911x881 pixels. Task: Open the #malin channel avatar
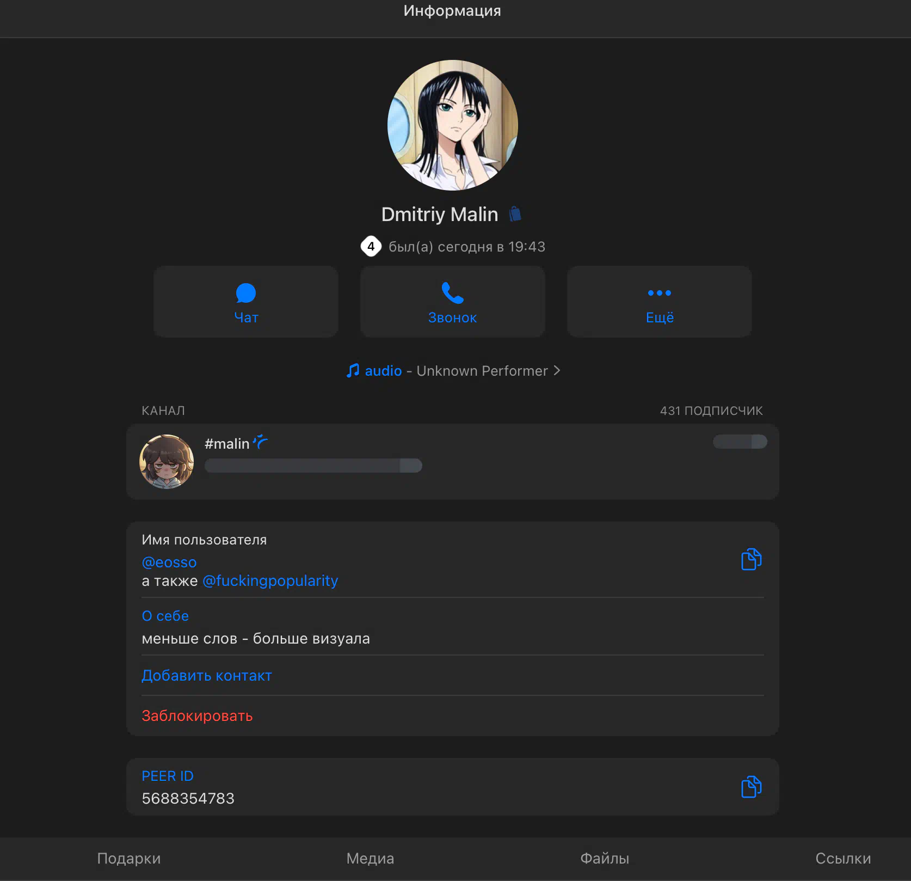click(167, 461)
